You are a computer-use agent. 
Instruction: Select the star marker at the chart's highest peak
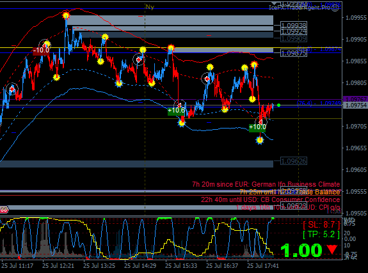[x=66, y=16]
